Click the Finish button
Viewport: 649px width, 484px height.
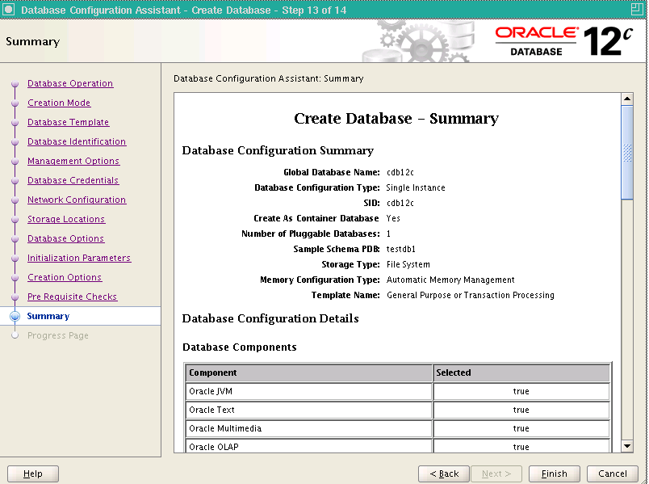[555, 473]
